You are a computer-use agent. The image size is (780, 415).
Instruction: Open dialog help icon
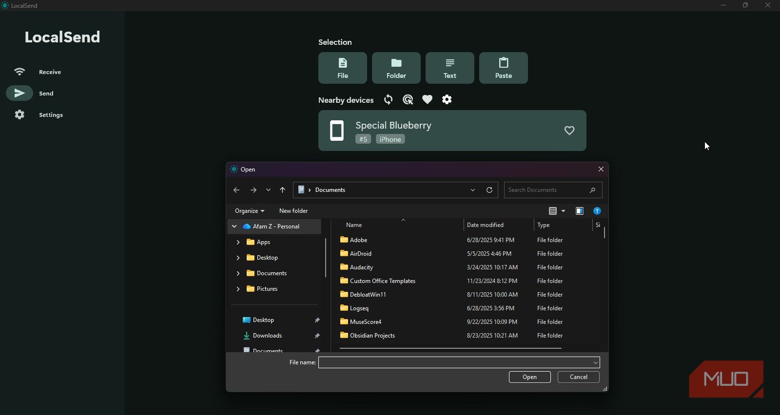click(x=597, y=211)
